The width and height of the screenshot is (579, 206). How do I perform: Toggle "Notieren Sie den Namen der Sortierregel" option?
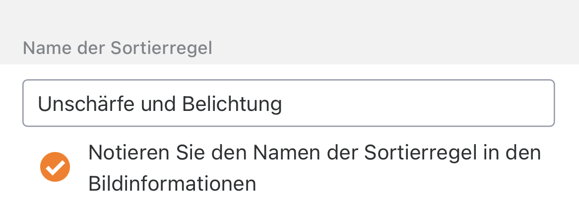(55, 167)
